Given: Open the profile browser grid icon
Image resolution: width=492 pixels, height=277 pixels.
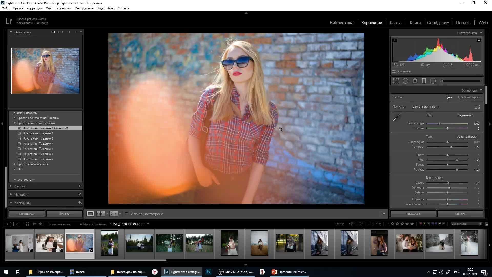Looking at the screenshot, I should pos(477,107).
